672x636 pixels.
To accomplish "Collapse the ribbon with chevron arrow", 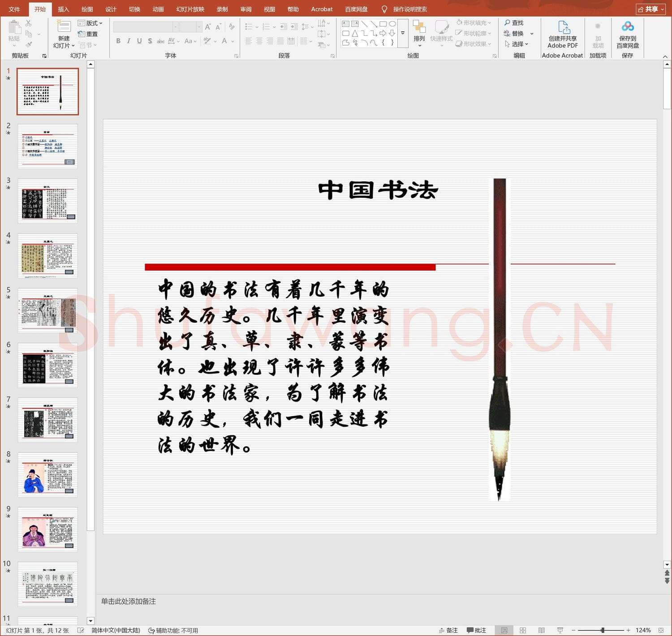I will pyautogui.click(x=665, y=56).
